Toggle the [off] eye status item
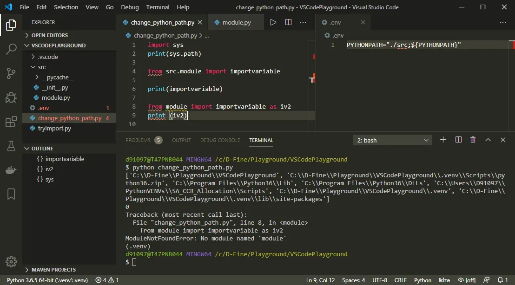The image size is (515, 285). [466, 280]
